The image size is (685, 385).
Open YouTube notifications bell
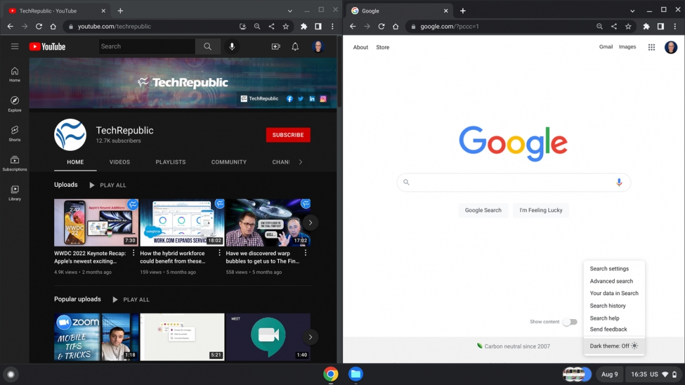295,46
